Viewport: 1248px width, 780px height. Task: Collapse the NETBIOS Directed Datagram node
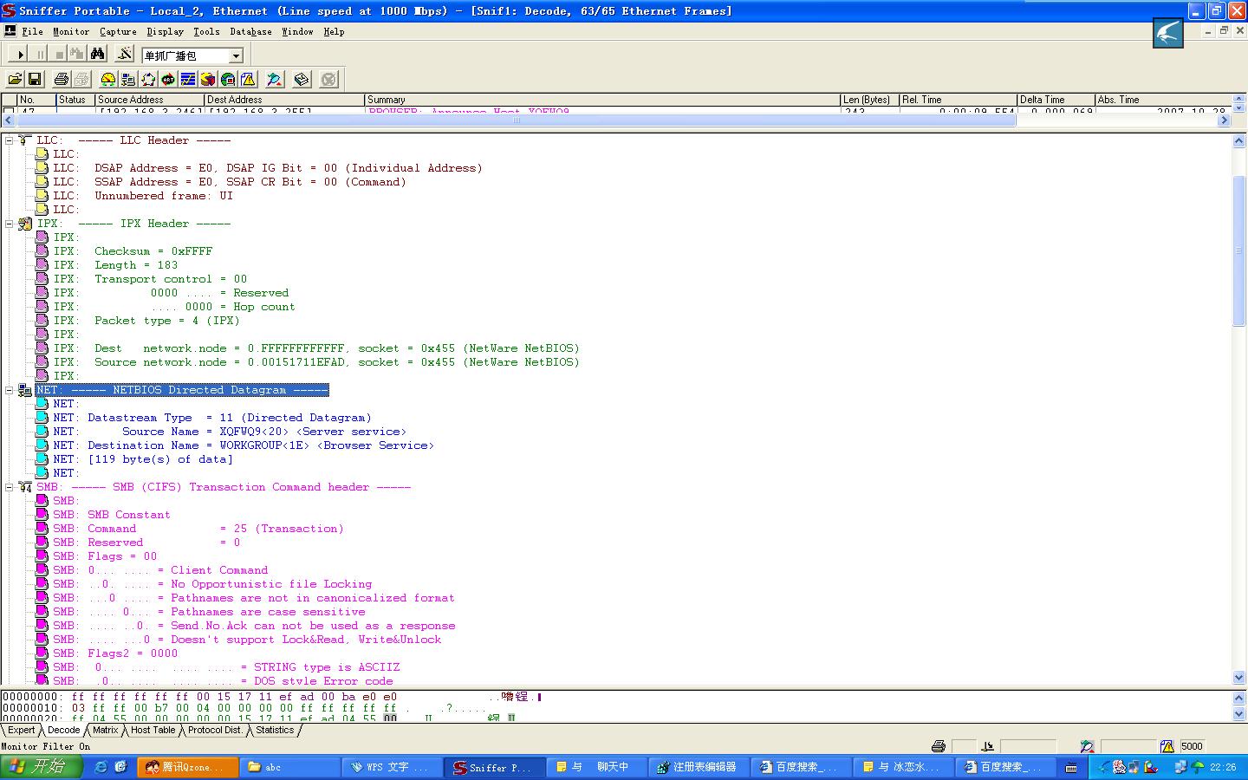[x=10, y=390]
